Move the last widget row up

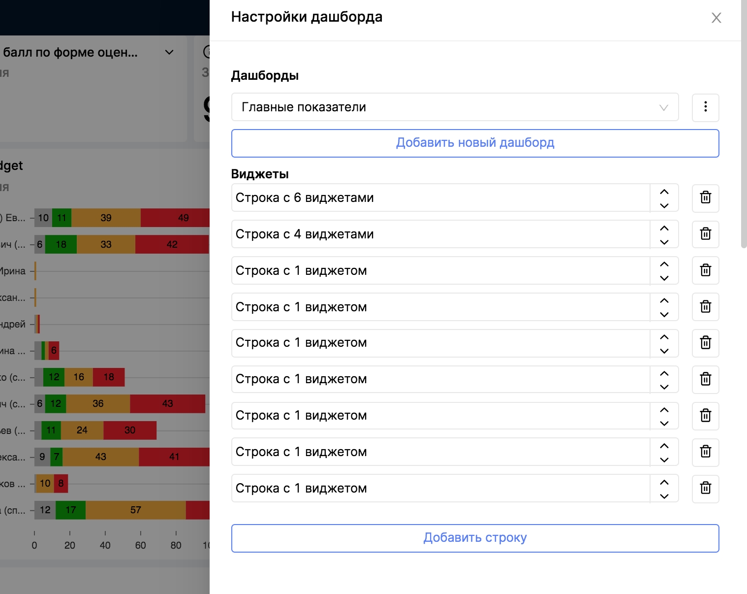(x=664, y=482)
